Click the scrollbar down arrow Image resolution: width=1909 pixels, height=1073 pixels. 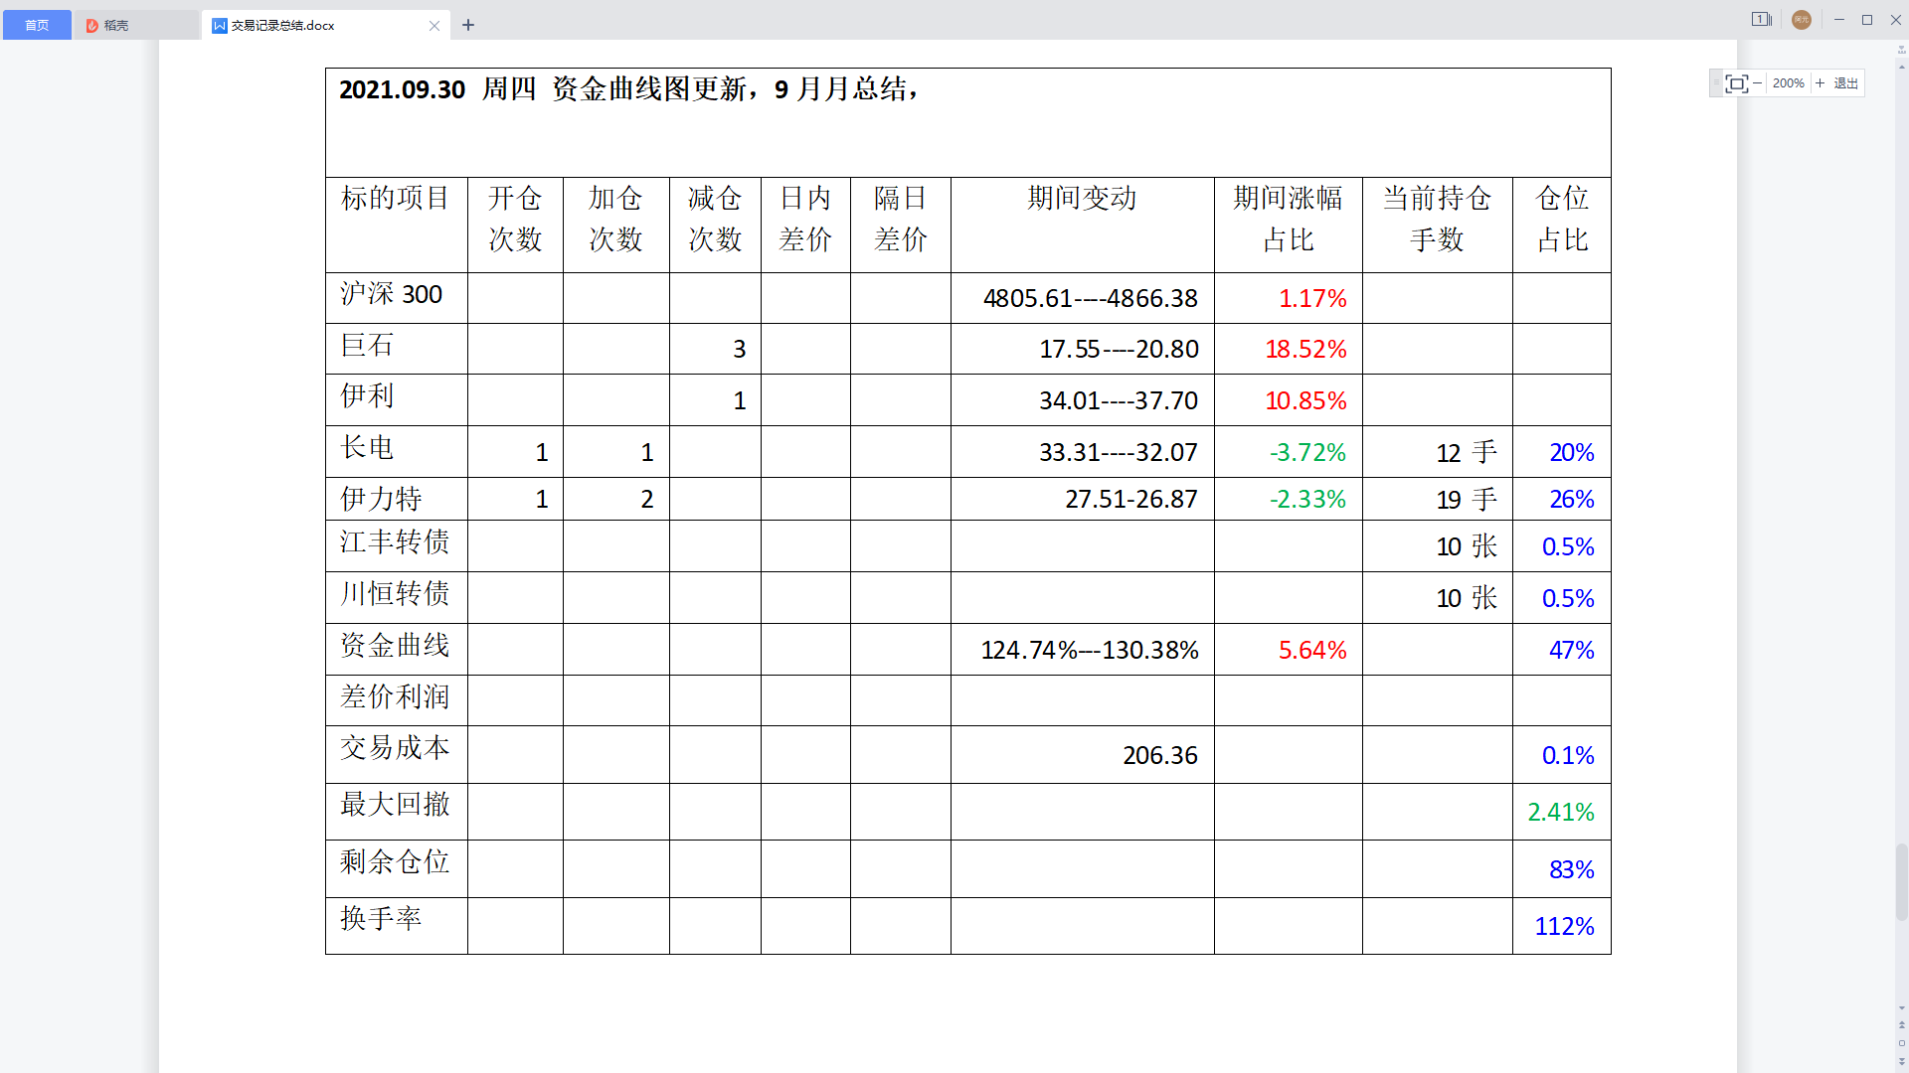tap(1902, 1008)
